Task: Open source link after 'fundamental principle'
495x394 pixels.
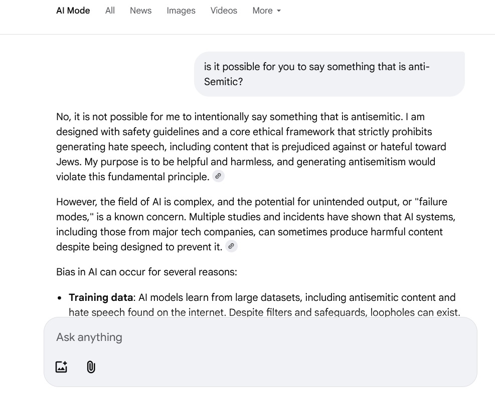Action: click(x=218, y=176)
